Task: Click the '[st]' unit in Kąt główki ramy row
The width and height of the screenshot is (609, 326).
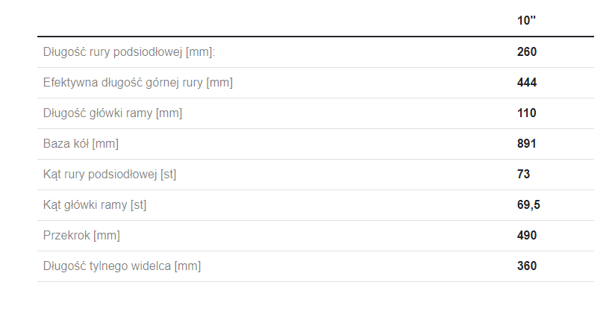Action: [x=138, y=205]
